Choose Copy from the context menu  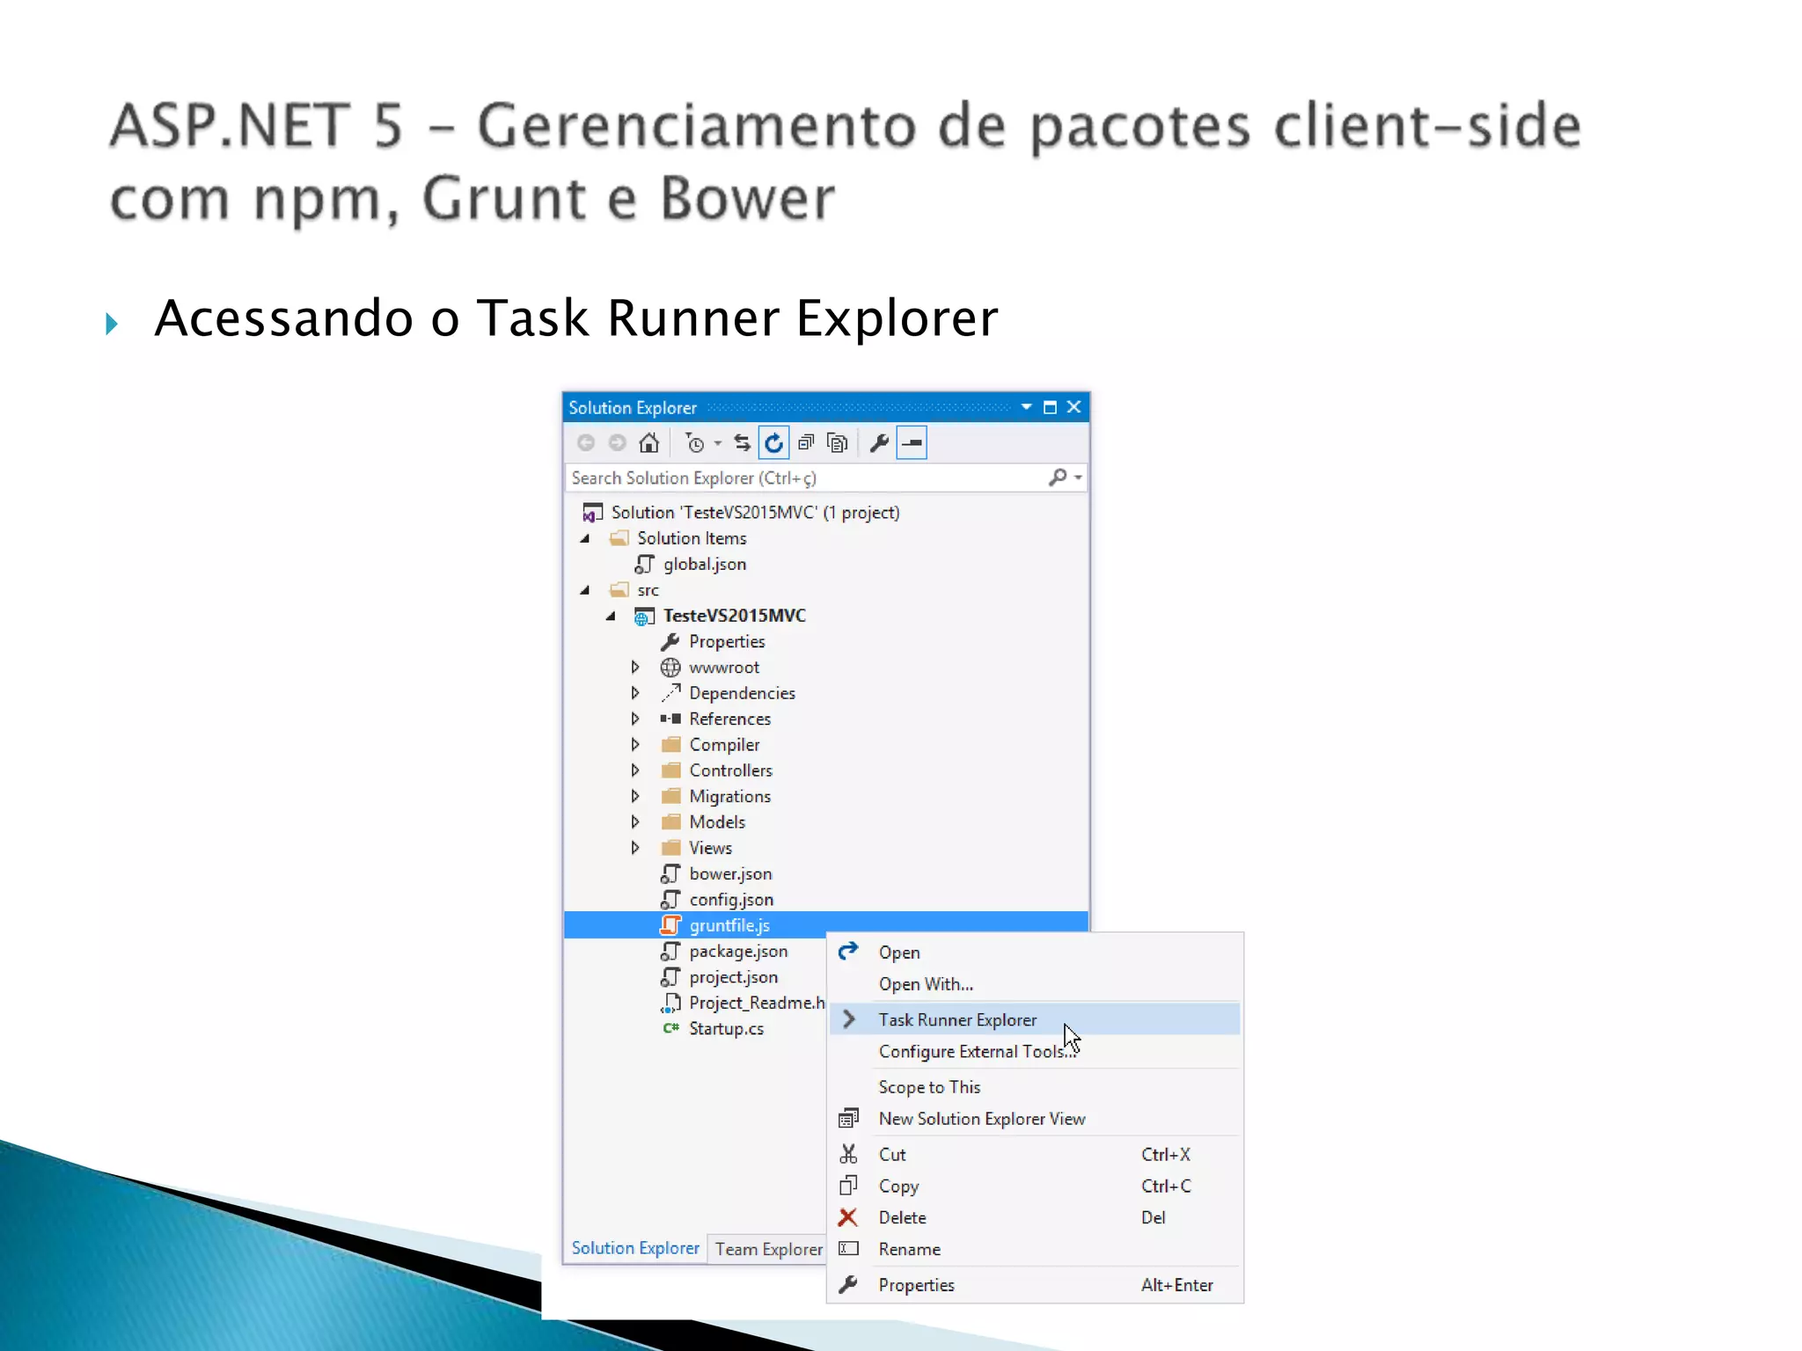1035,1187
